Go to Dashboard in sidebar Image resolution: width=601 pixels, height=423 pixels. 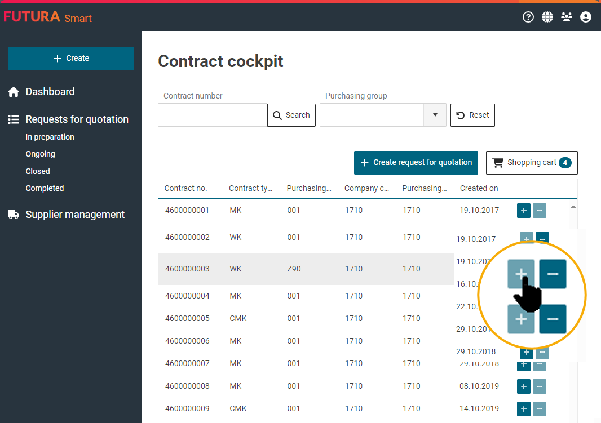50,92
